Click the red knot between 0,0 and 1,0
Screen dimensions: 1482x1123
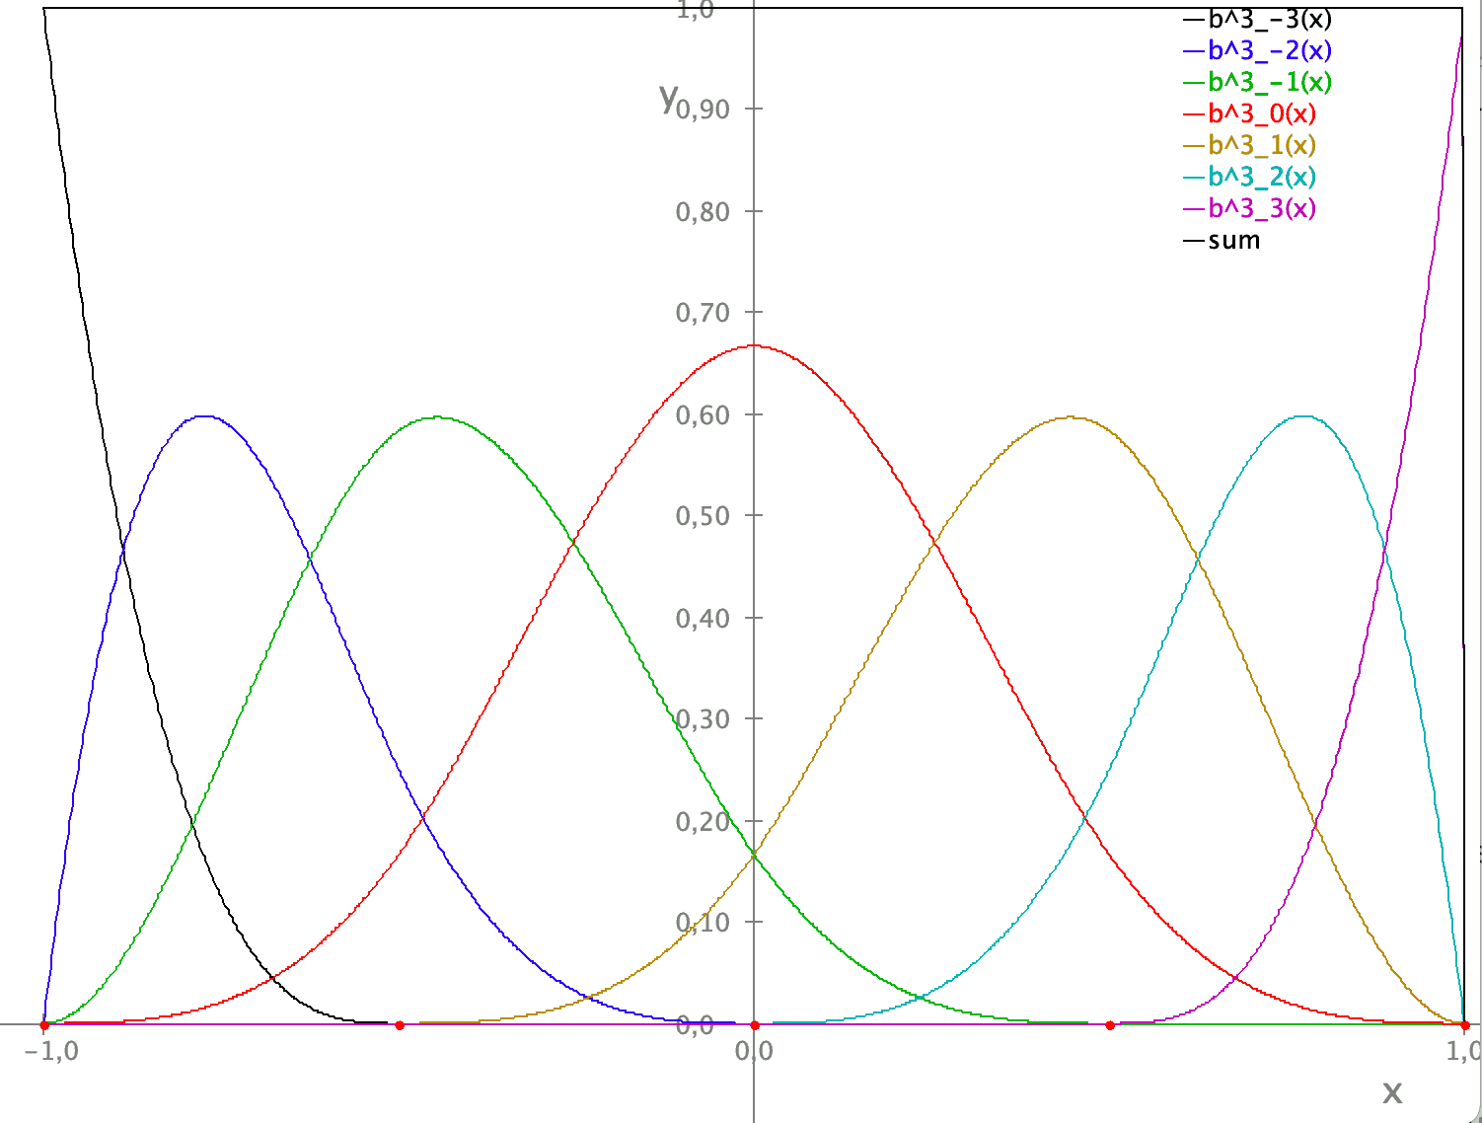tap(1110, 1025)
